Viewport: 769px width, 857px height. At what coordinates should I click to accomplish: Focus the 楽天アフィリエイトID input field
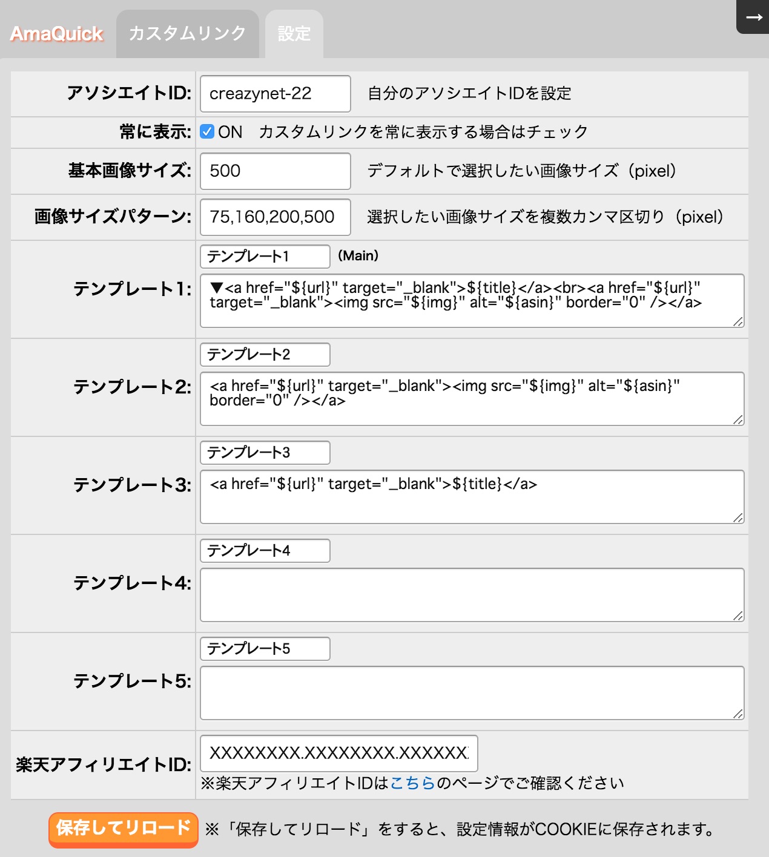point(338,754)
